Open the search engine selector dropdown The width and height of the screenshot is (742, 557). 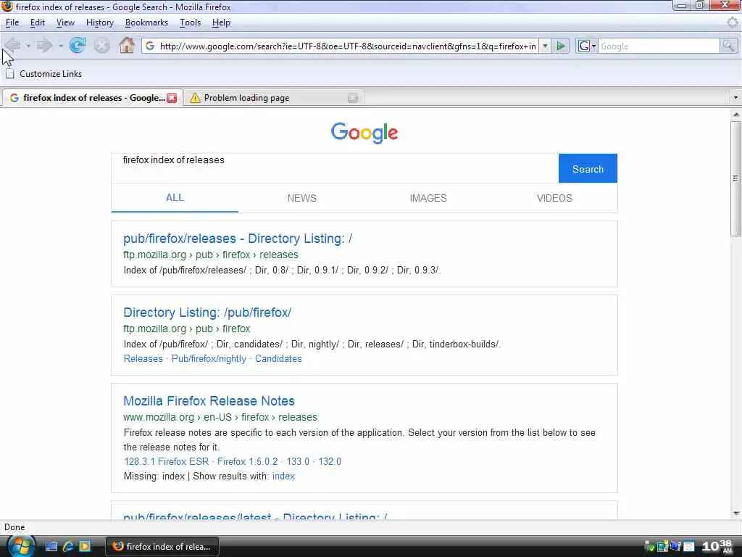coord(587,46)
